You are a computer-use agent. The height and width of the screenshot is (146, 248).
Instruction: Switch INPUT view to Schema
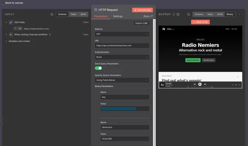[x=62, y=14]
